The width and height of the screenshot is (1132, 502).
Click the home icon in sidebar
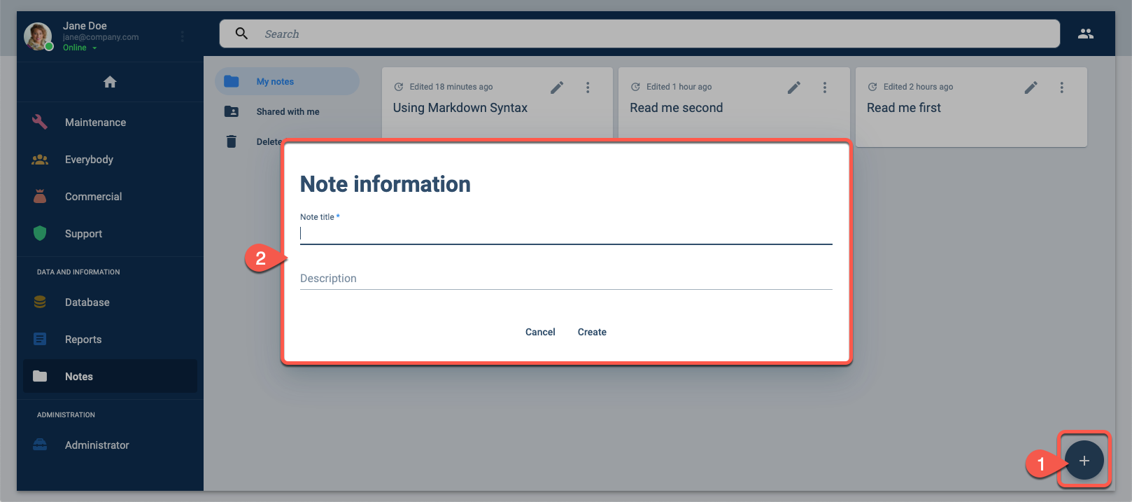click(110, 82)
